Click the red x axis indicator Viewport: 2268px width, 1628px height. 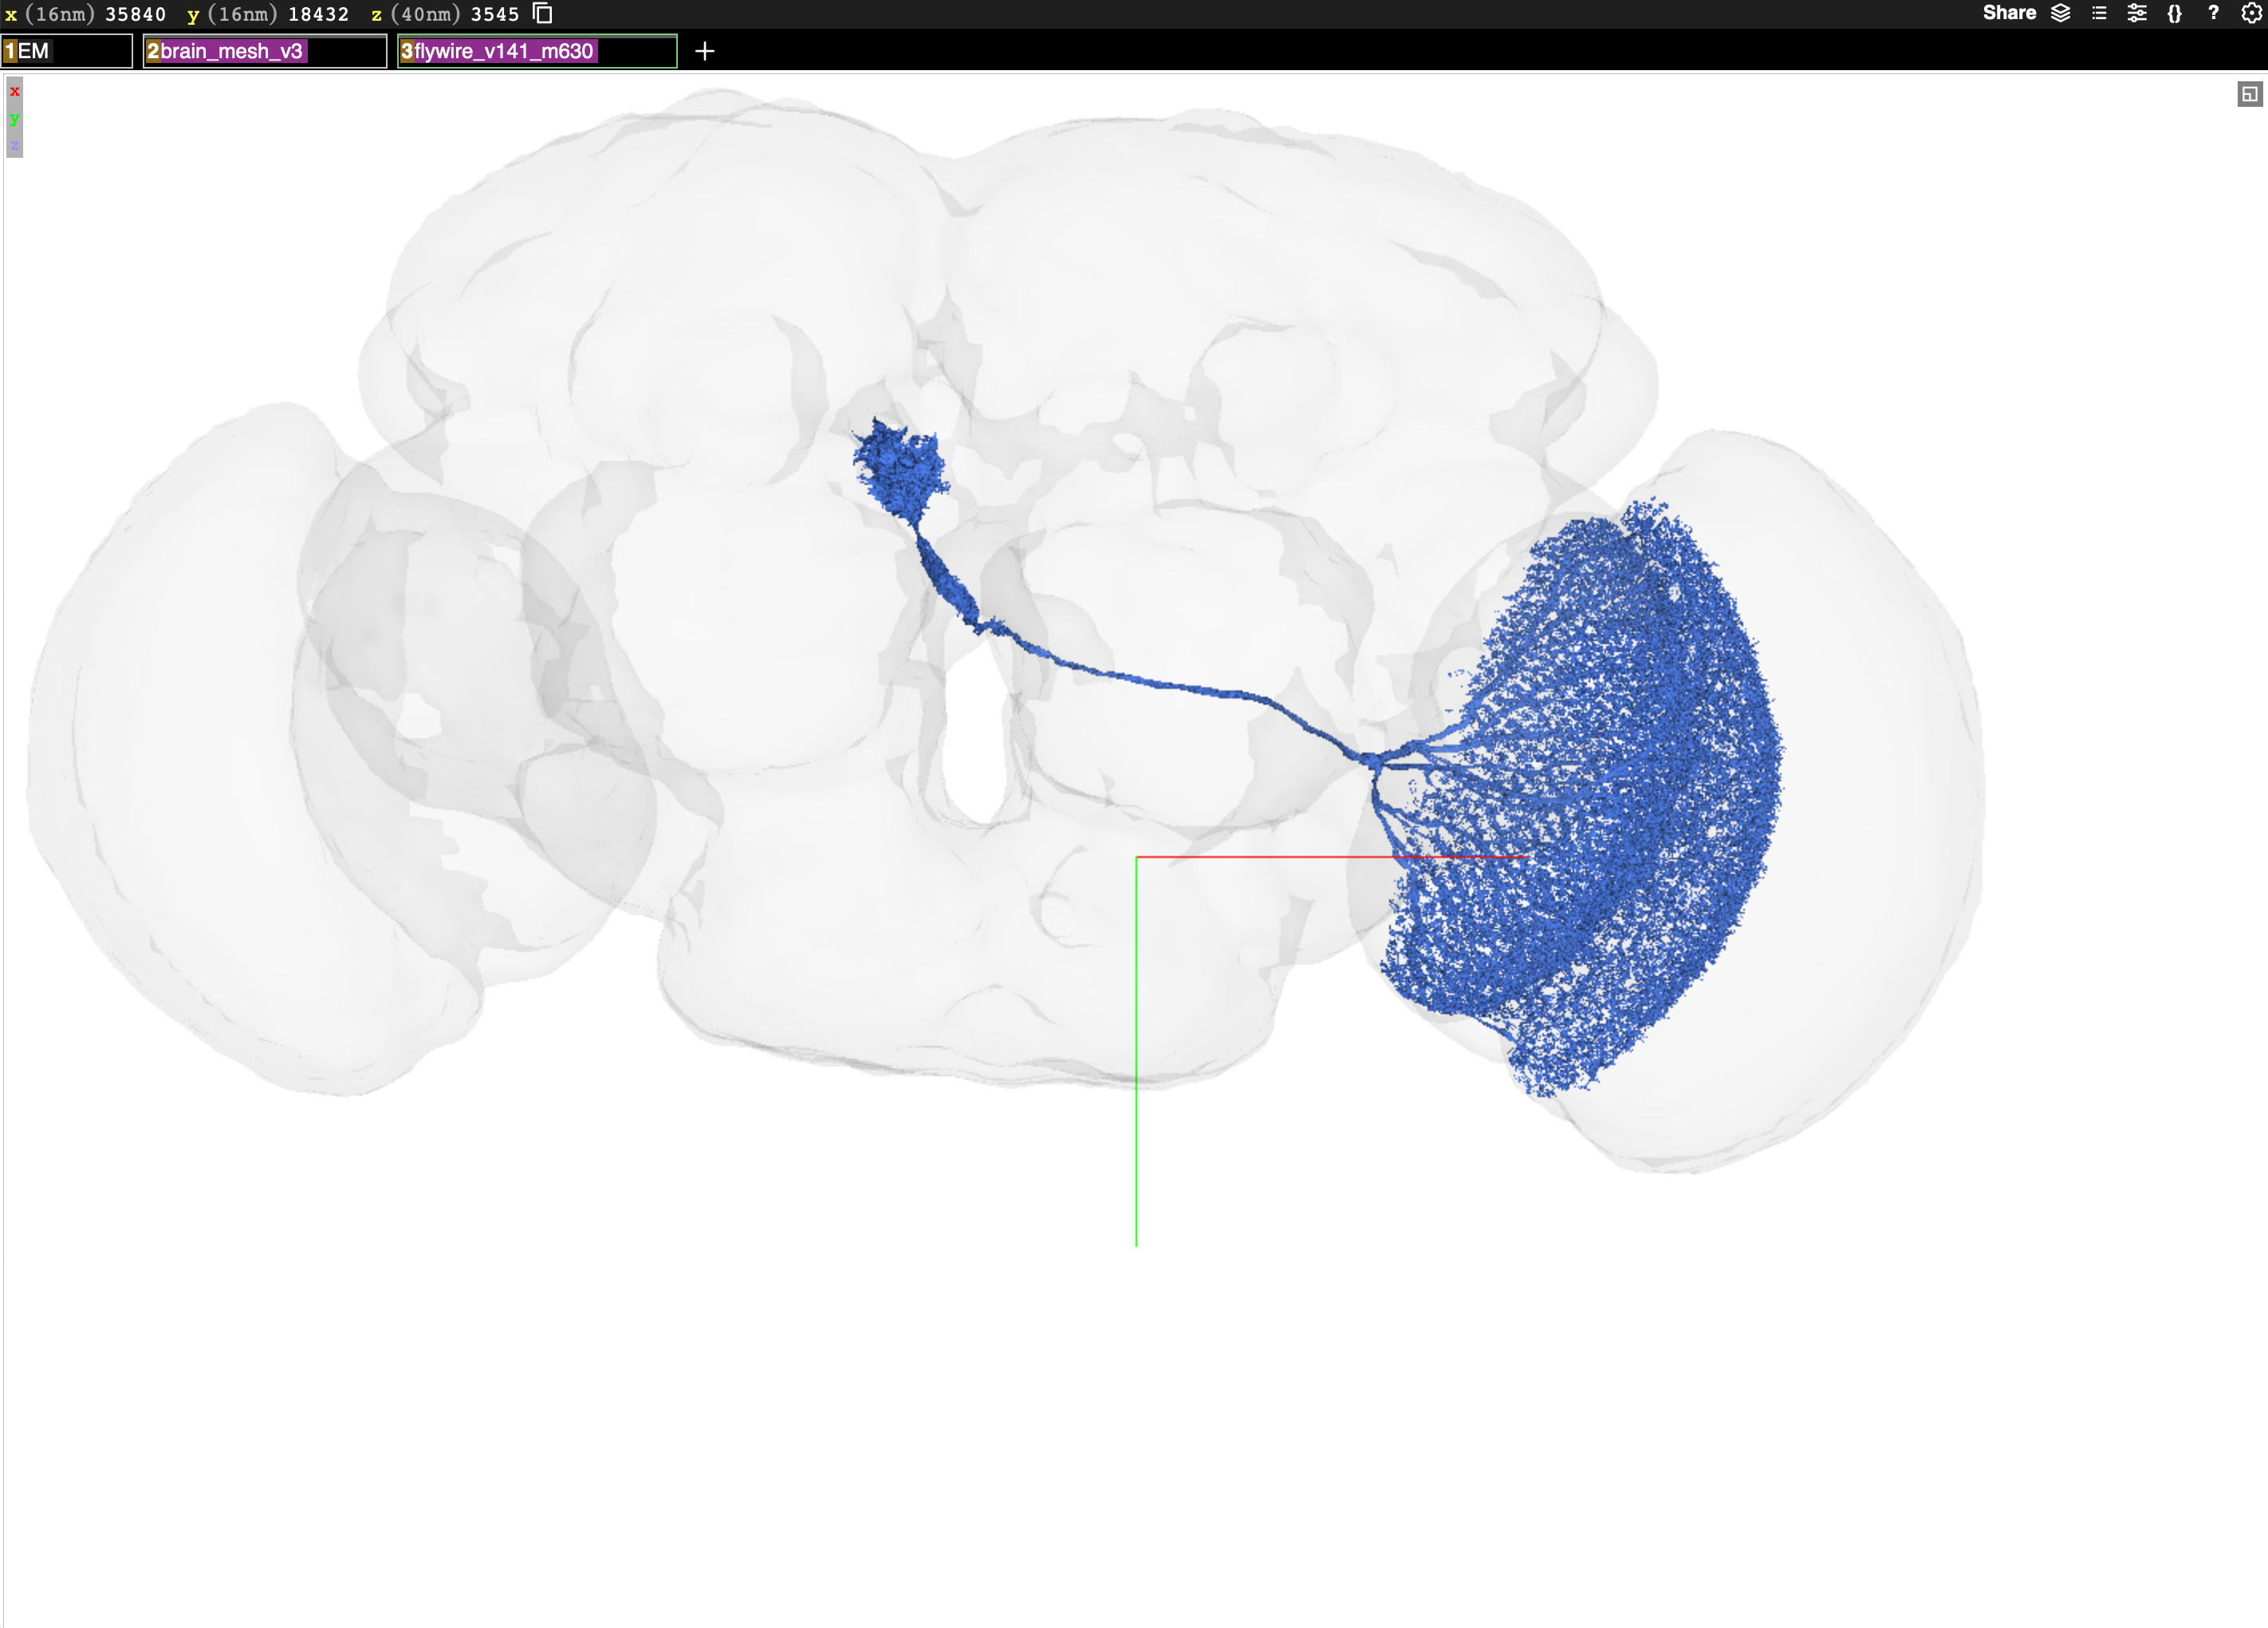(14, 91)
